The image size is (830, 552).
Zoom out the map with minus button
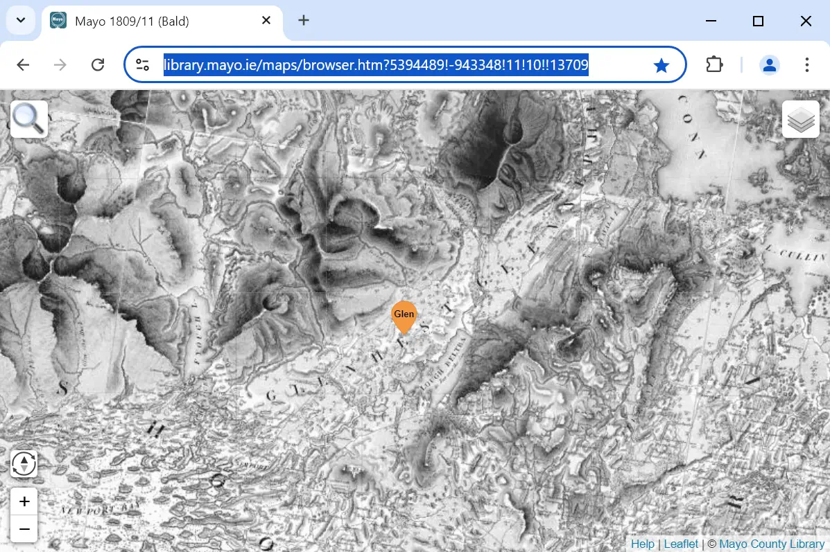[24, 528]
